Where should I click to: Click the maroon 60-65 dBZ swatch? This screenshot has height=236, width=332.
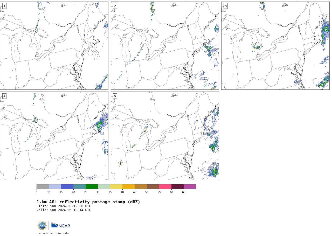click(177, 187)
